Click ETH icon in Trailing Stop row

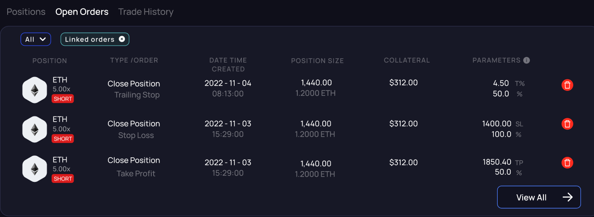pos(35,90)
